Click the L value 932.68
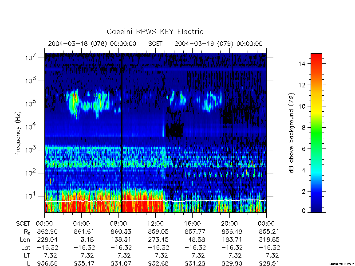 click(158, 263)
